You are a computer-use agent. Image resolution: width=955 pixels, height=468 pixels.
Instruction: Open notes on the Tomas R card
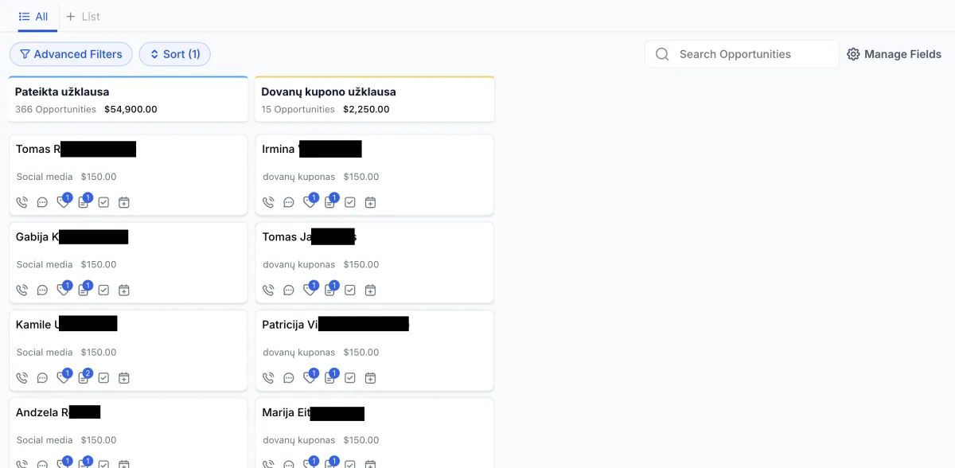coord(84,201)
